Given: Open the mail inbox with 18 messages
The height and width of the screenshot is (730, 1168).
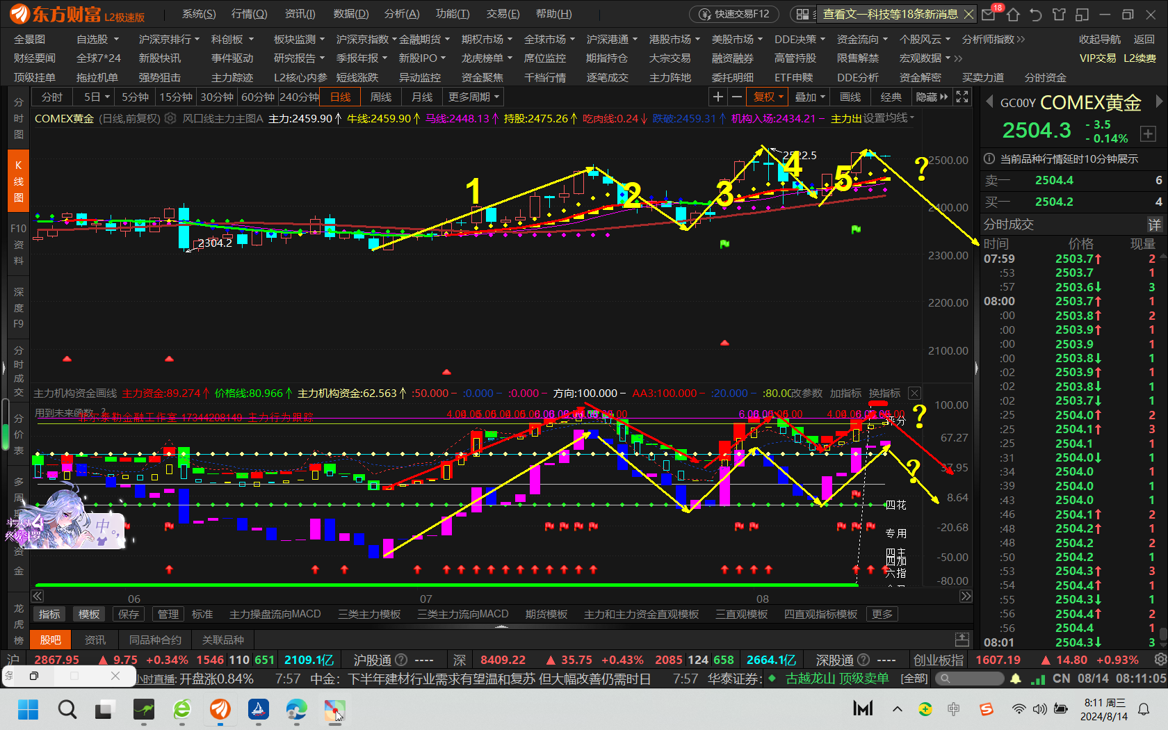Looking at the screenshot, I should [988, 14].
